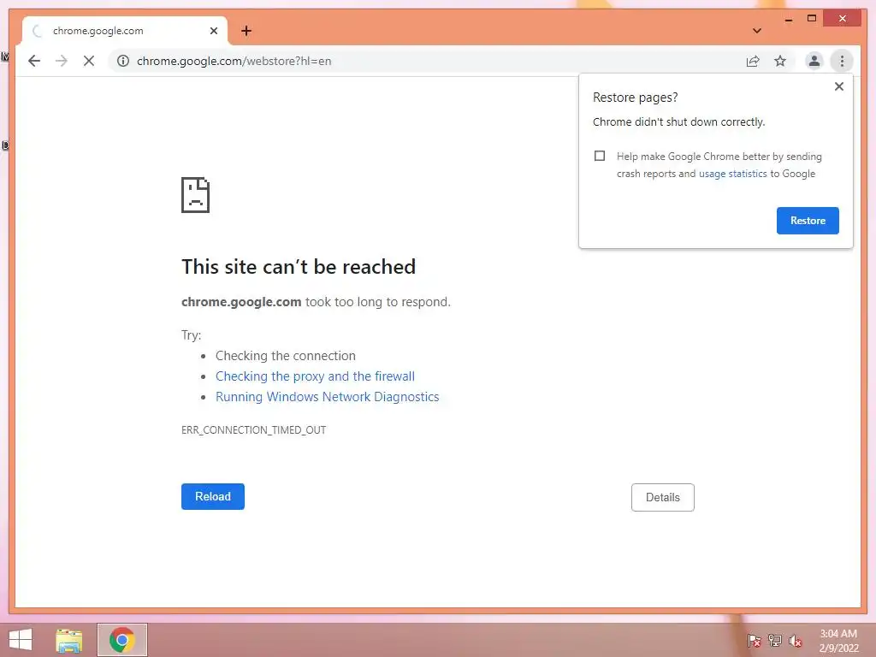Bookmark this tab with the star
Image resolution: width=876 pixels, height=657 pixels.
pyautogui.click(x=780, y=61)
